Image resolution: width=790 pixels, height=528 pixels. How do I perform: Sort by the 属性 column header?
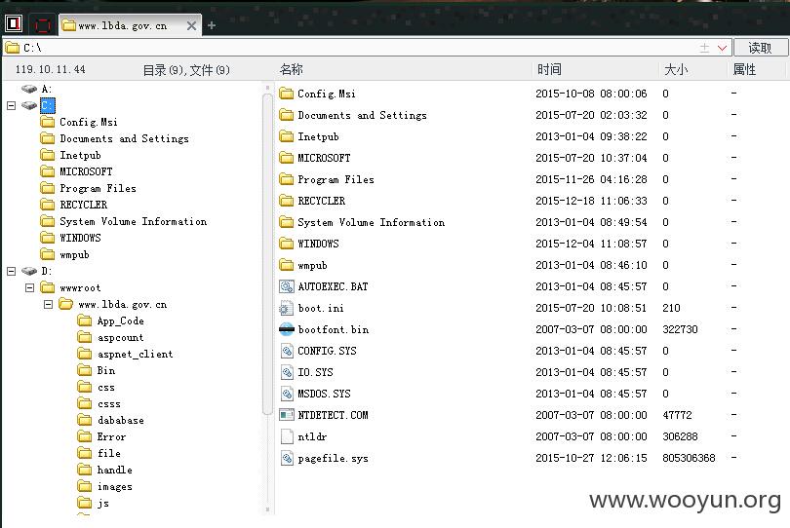(744, 69)
